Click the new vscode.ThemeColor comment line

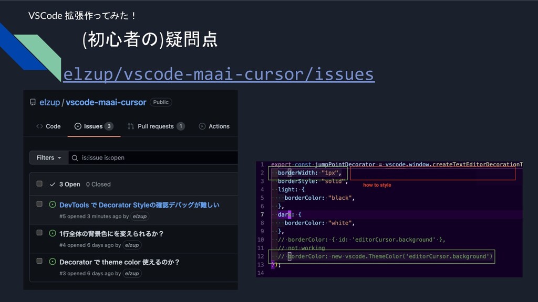pos(385,256)
